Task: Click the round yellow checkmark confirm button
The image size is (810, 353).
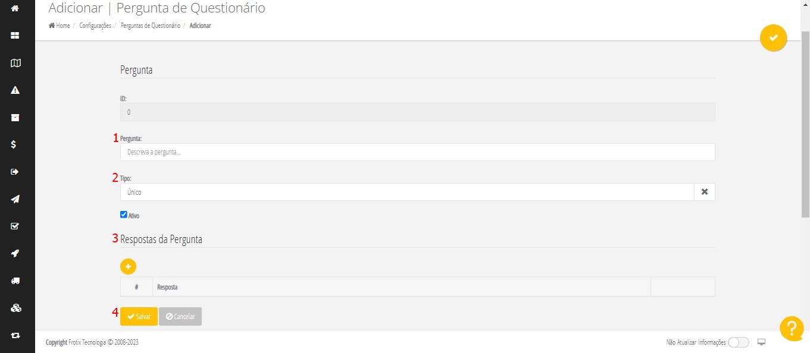Action: pyautogui.click(x=773, y=38)
